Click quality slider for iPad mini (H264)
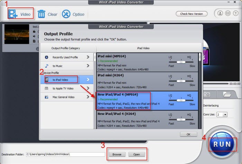 181,81
